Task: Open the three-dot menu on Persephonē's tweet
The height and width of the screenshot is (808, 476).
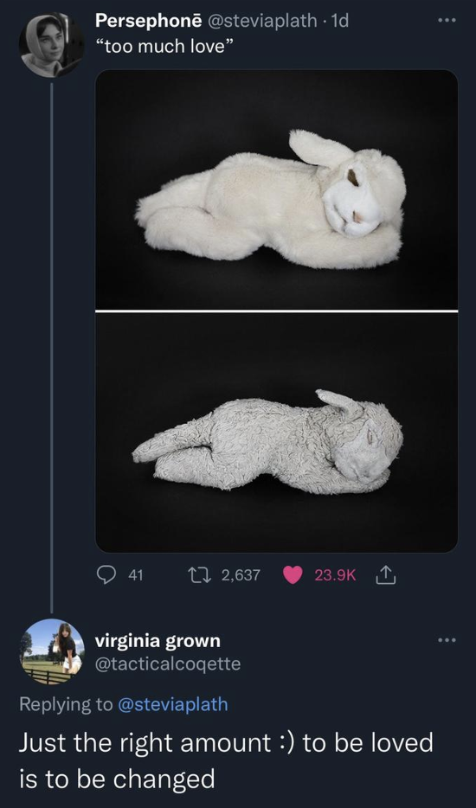Action: 447,21
